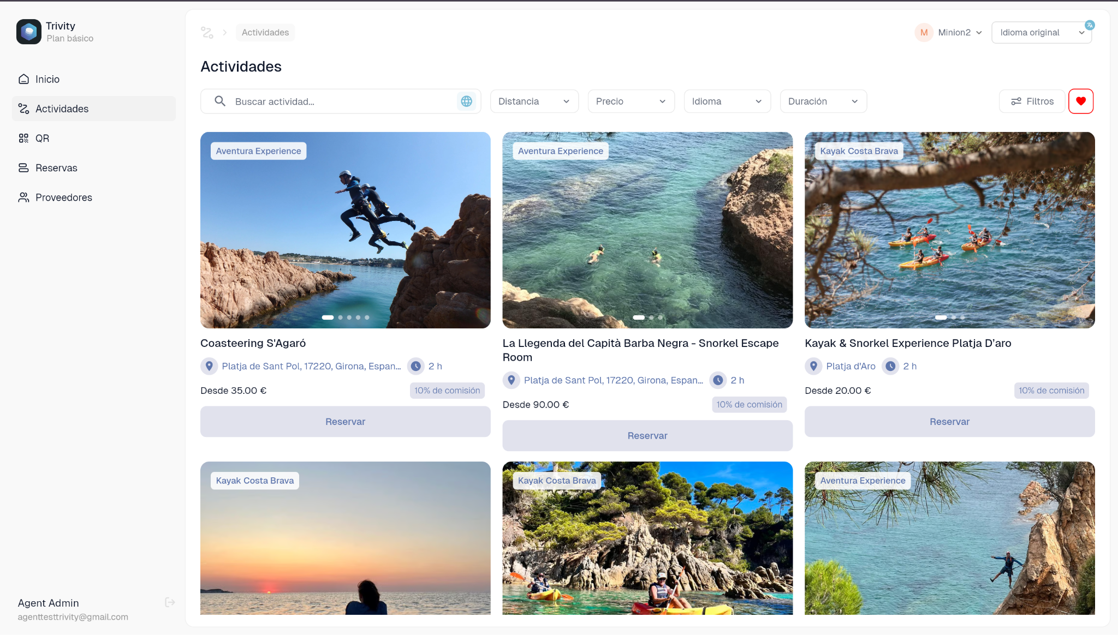The height and width of the screenshot is (635, 1118).
Task: Click translation badge on Idioma original
Action: (1090, 25)
